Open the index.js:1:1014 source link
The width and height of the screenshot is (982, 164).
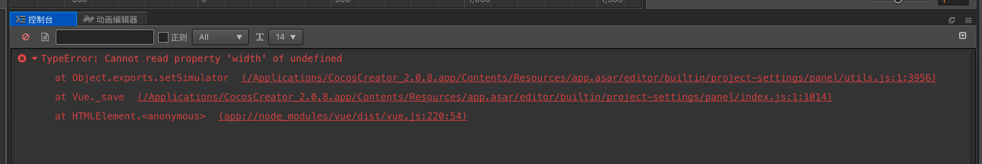coord(484,97)
